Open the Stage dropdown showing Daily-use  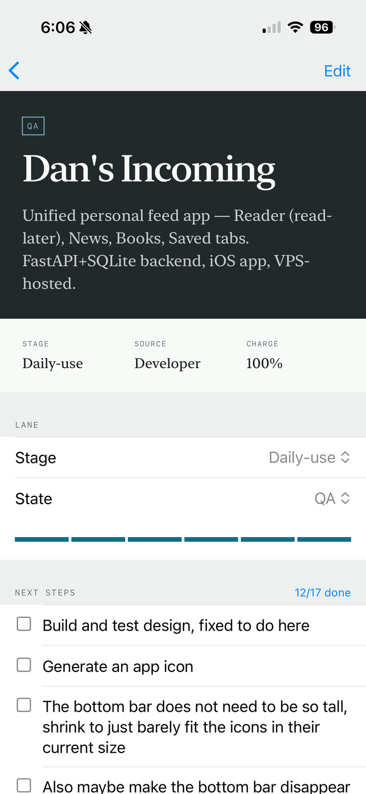coord(183,458)
